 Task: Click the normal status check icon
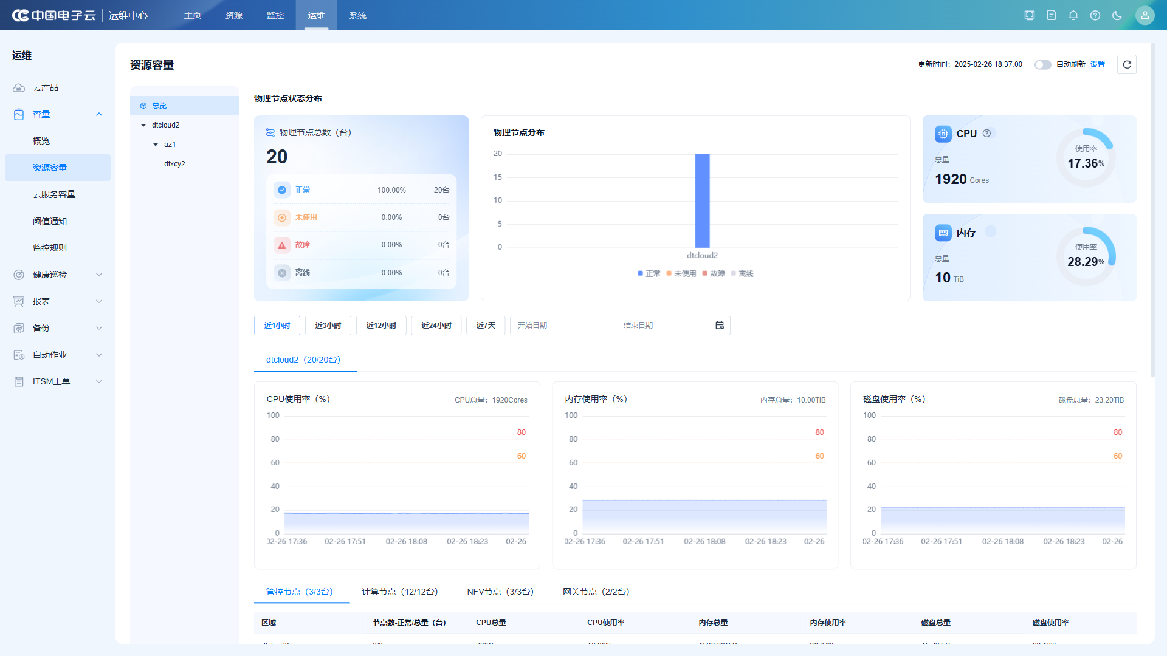[282, 190]
